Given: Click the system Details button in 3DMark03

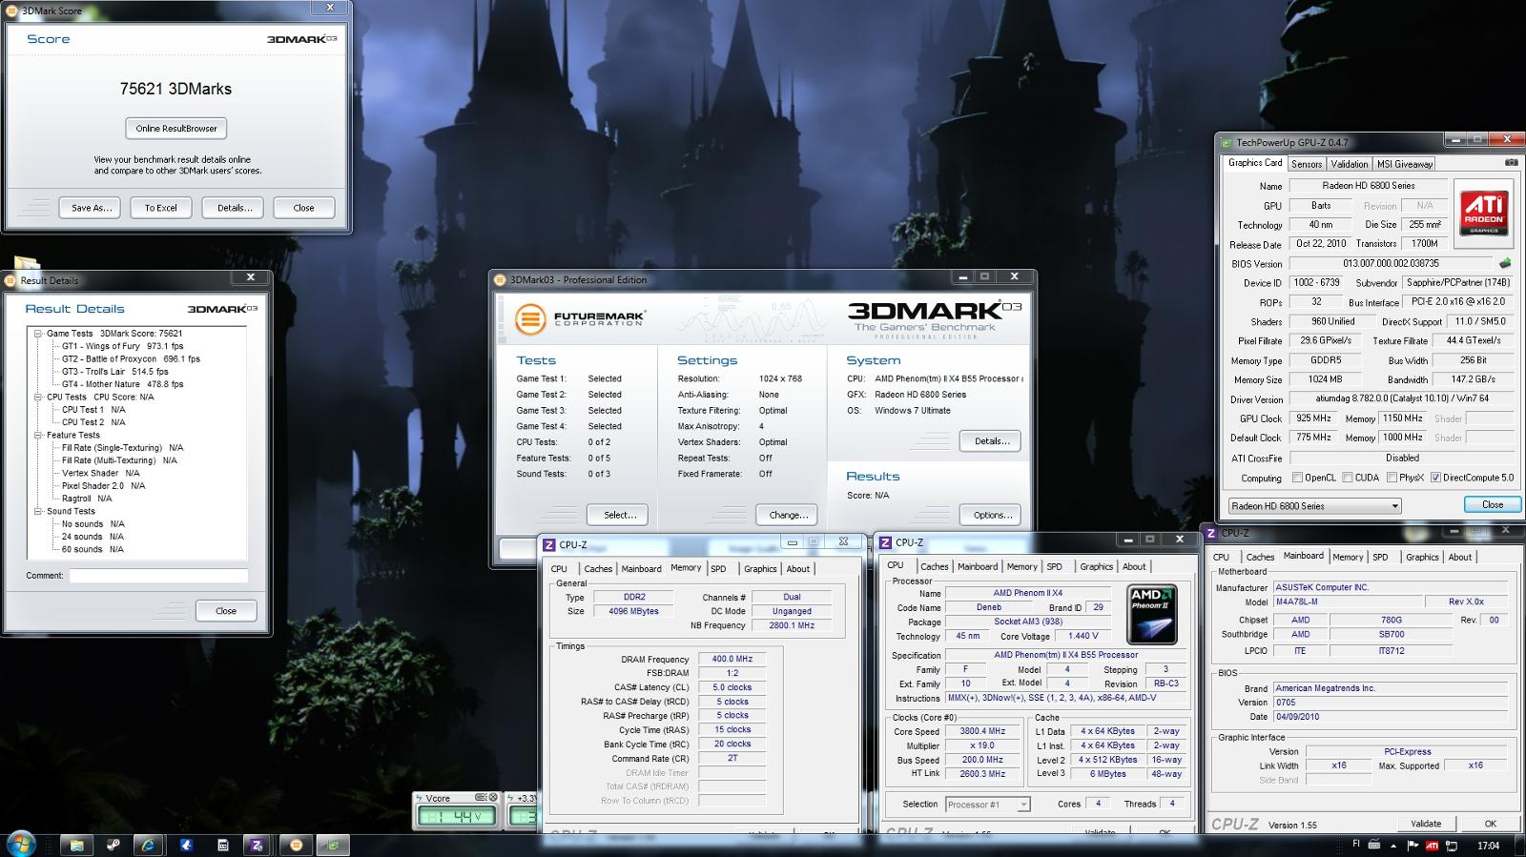Looking at the screenshot, I should (x=990, y=441).
